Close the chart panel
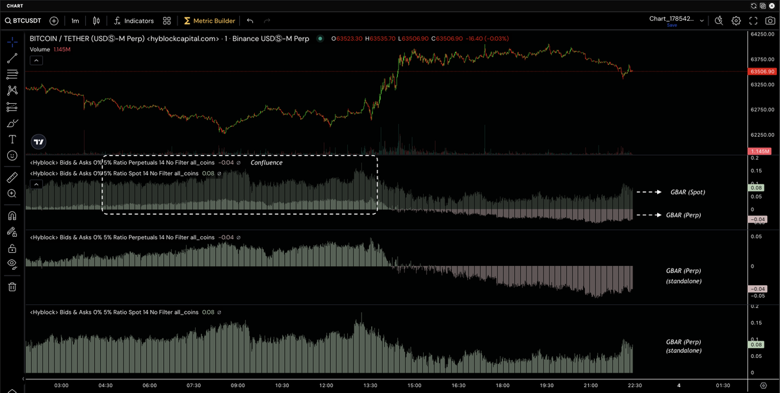This screenshot has width=780, height=393. [770, 5]
